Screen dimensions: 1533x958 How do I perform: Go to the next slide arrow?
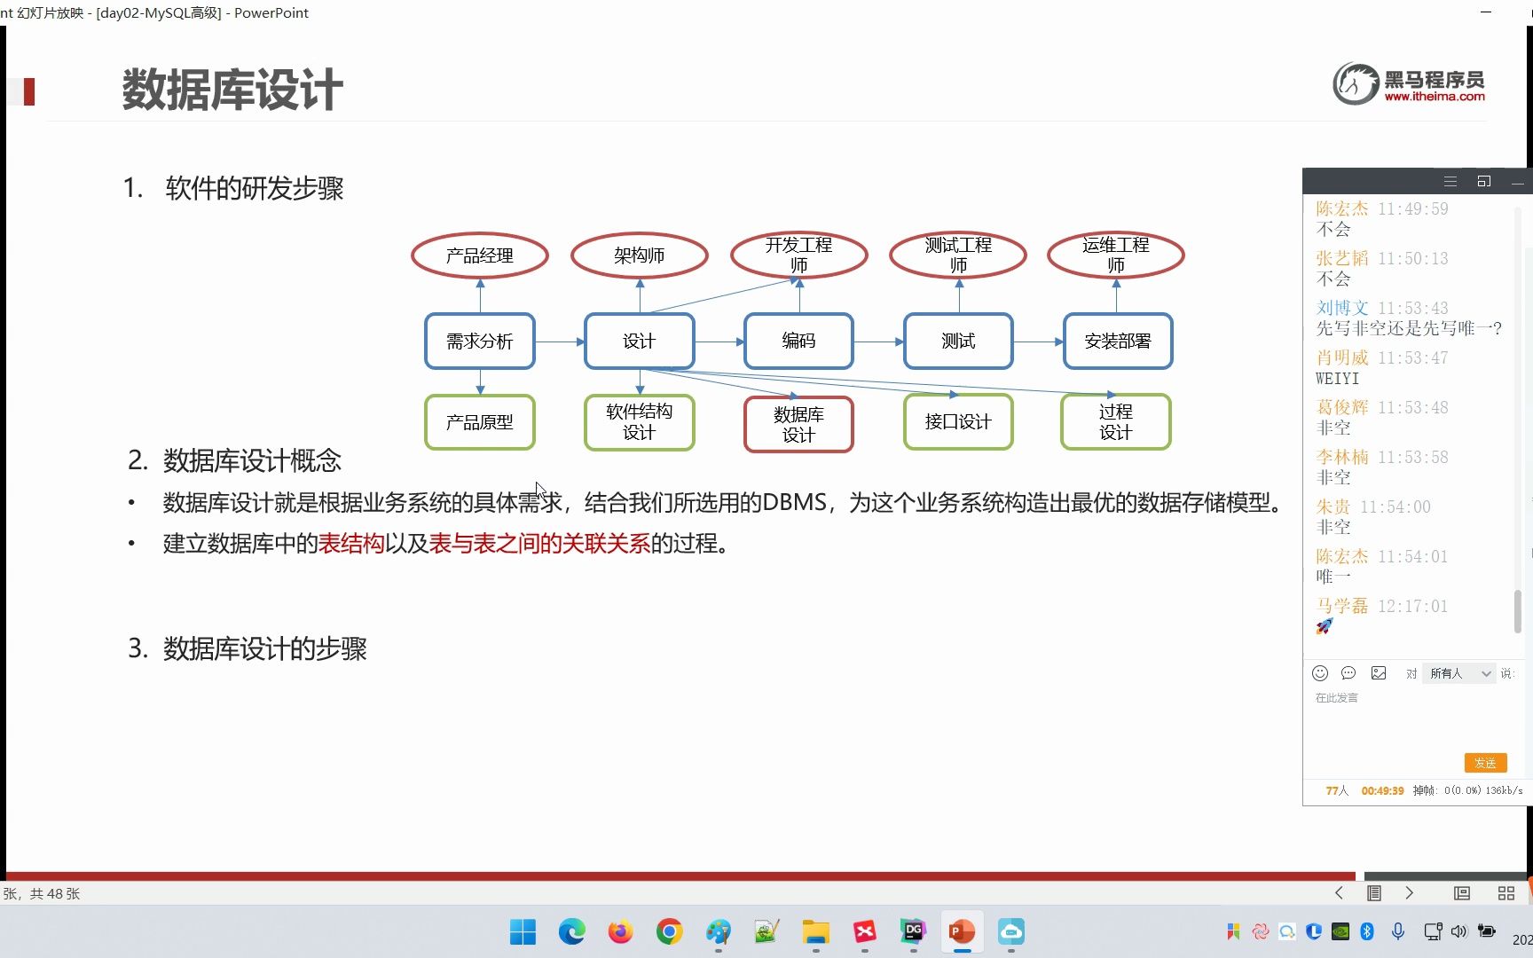pyautogui.click(x=1410, y=893)
